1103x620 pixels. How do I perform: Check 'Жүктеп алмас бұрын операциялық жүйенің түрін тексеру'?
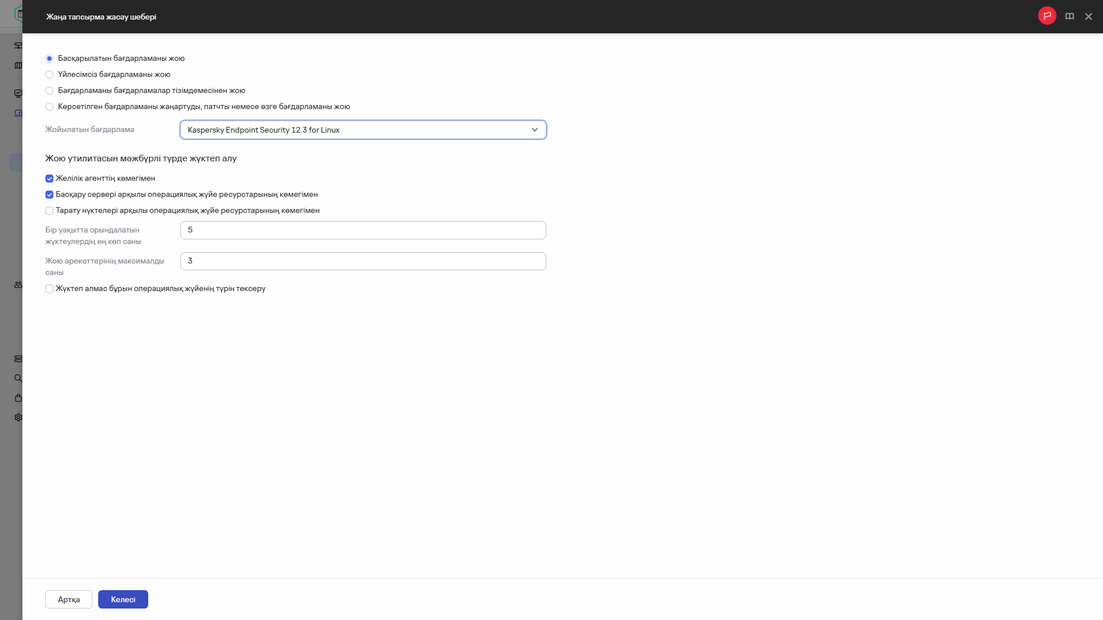[x=49, y=289]
